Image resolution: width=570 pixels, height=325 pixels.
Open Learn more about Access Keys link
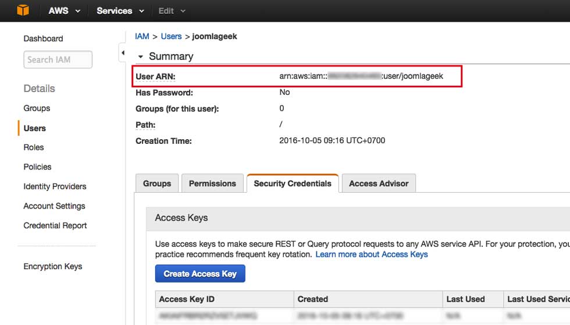(x=372, y=255)
